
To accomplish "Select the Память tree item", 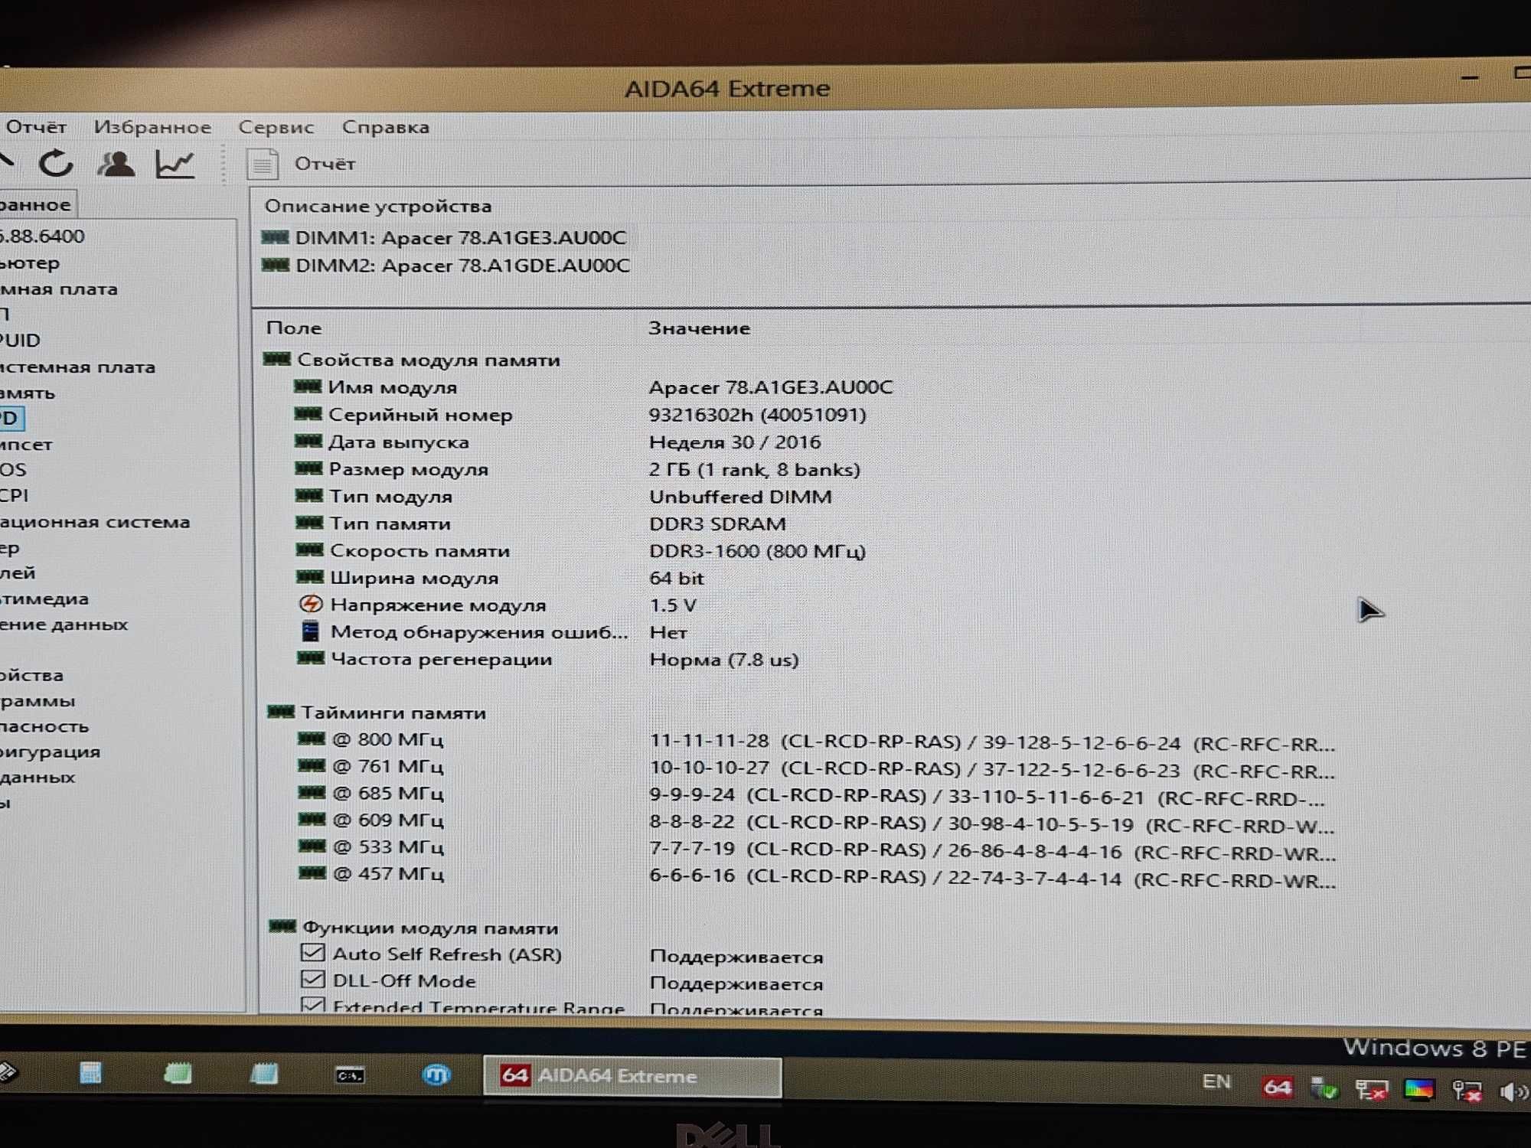I will 28,393.
